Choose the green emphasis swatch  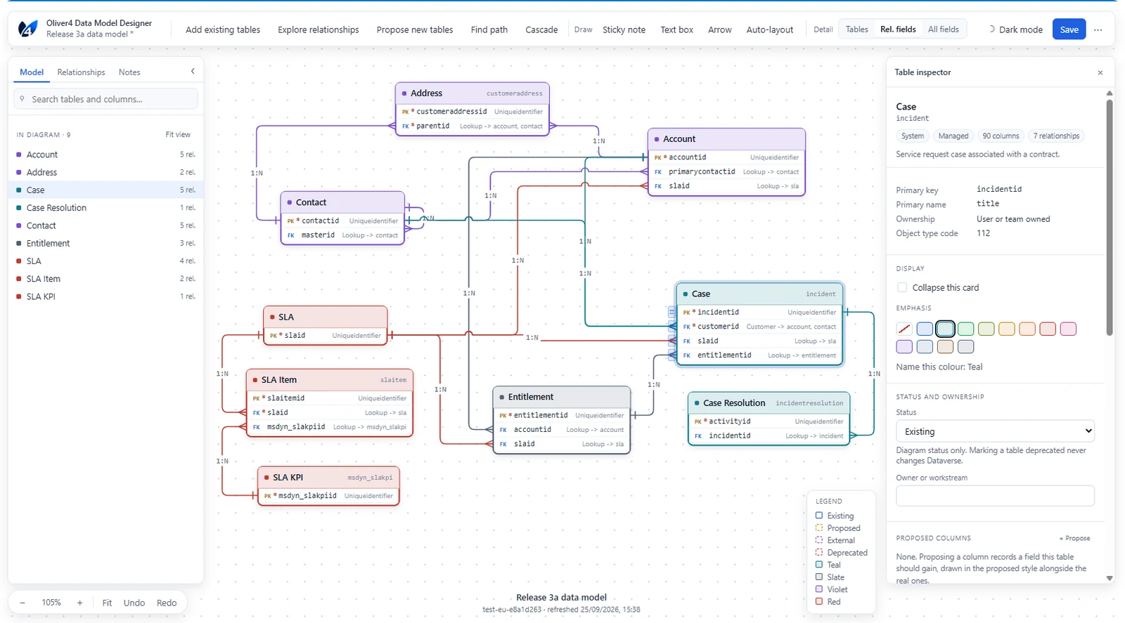point(966,329)
